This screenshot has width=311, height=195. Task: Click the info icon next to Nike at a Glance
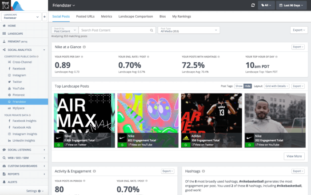[x=84, y=47]
